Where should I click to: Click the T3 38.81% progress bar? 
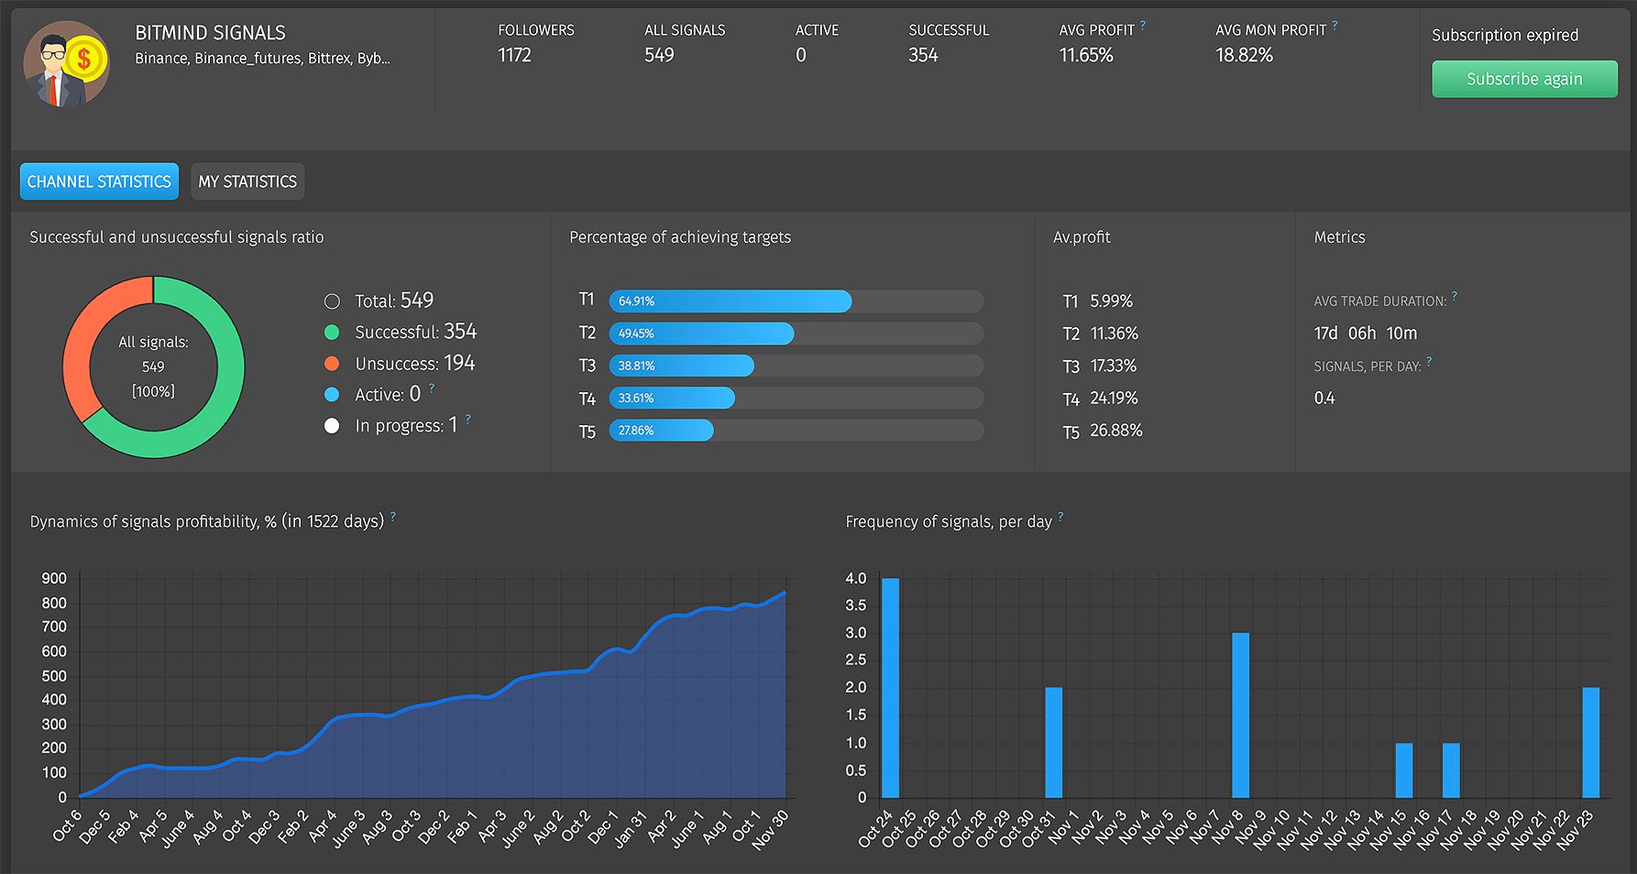coord(796,366)
